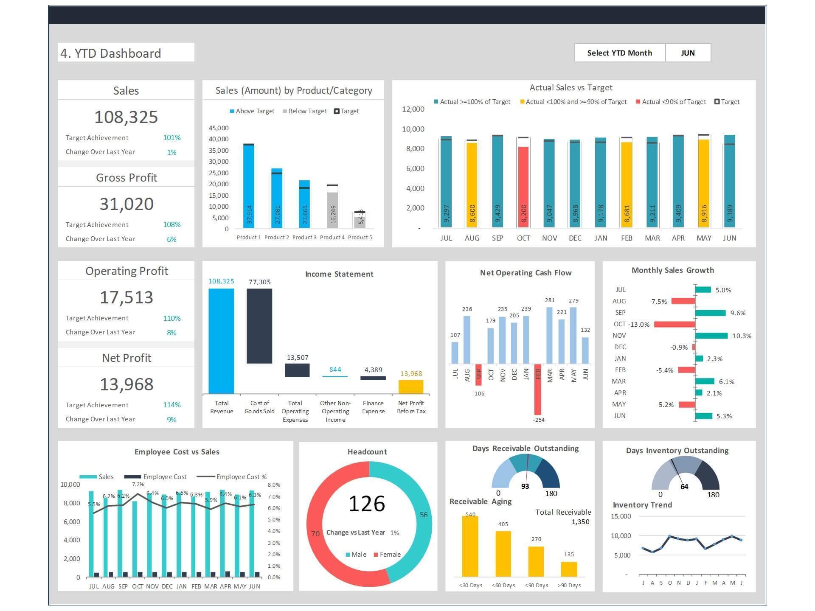
Task: Select the Product 3 bar labeled 21,665
Action: click(304, 204)
